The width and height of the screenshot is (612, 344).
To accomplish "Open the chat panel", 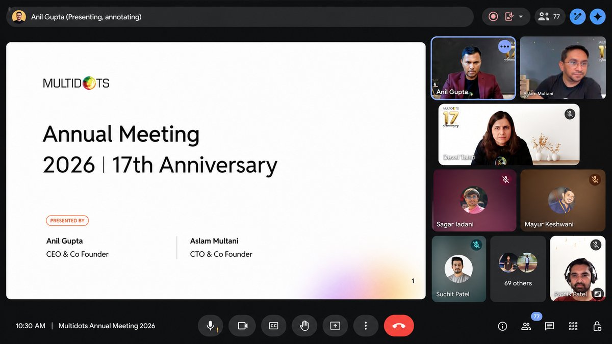I will point(549,326).
